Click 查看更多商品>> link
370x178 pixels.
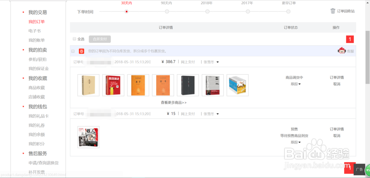[x=174, y=103]
